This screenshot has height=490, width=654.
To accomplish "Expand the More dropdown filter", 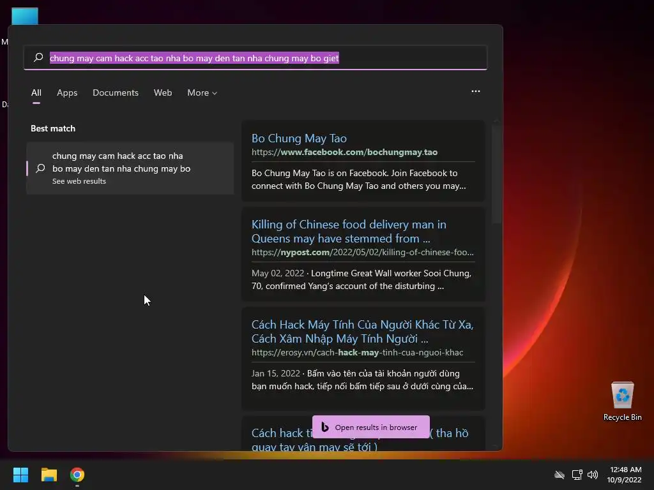I will (202, 93).
